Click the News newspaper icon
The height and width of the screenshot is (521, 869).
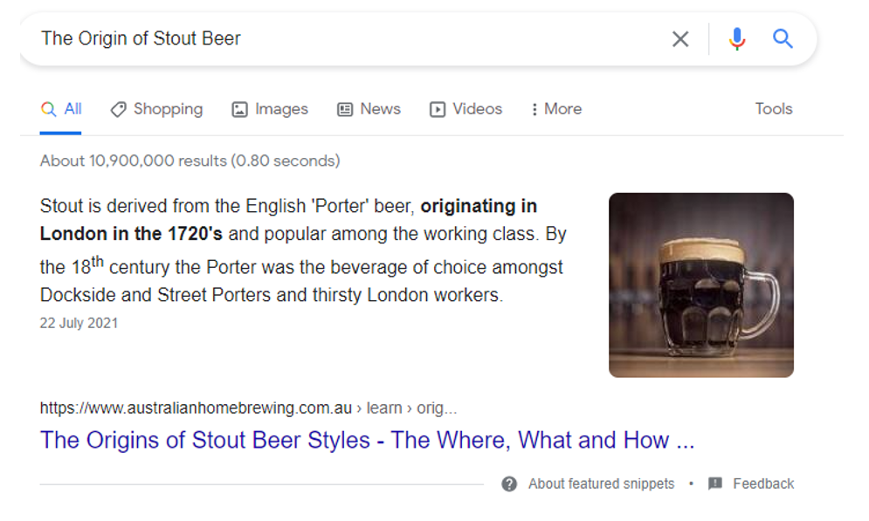345,109
